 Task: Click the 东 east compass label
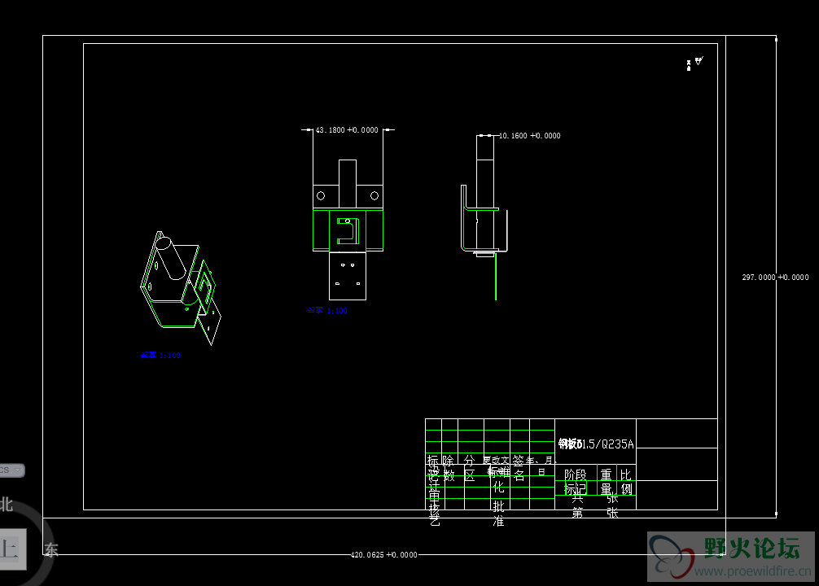(x=51, y=549)
